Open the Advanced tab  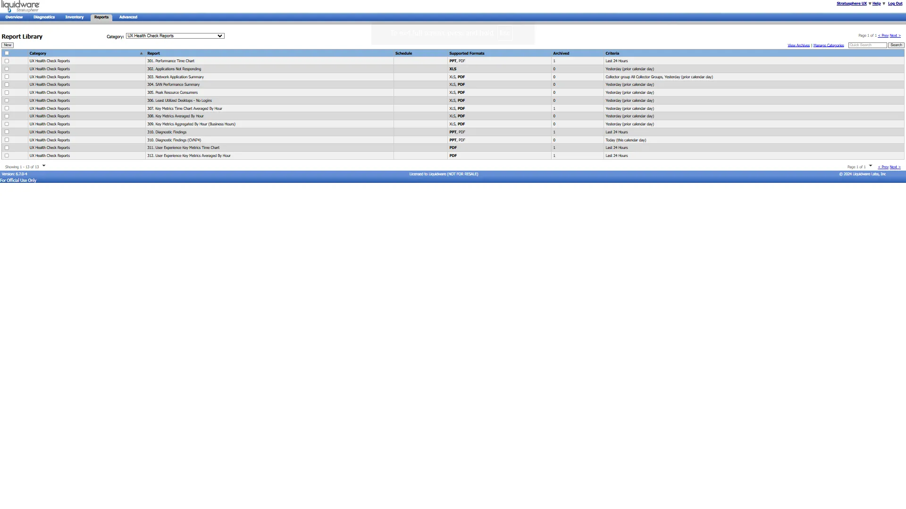128,17
